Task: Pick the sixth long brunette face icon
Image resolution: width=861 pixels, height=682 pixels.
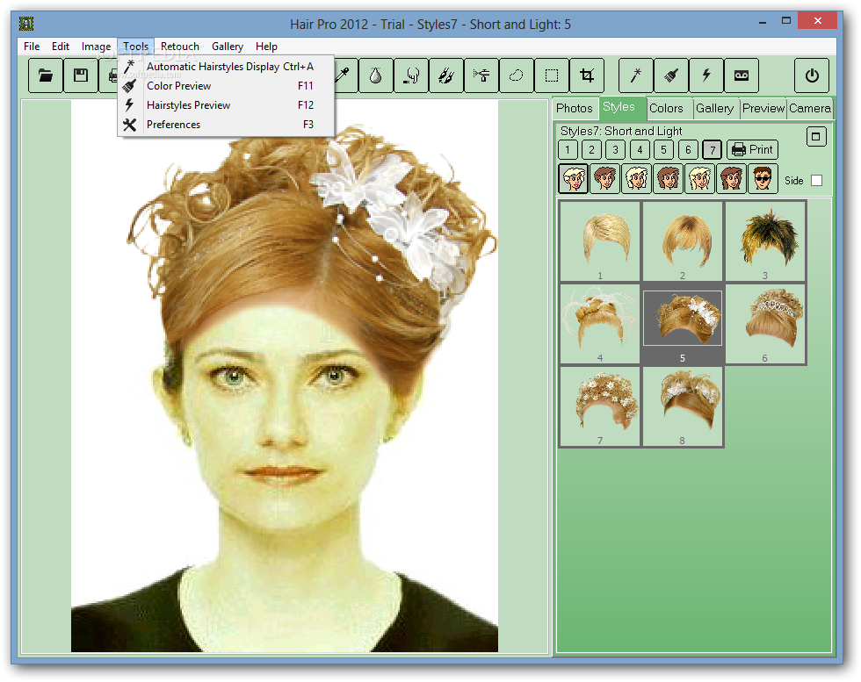Action: [731, 179]
